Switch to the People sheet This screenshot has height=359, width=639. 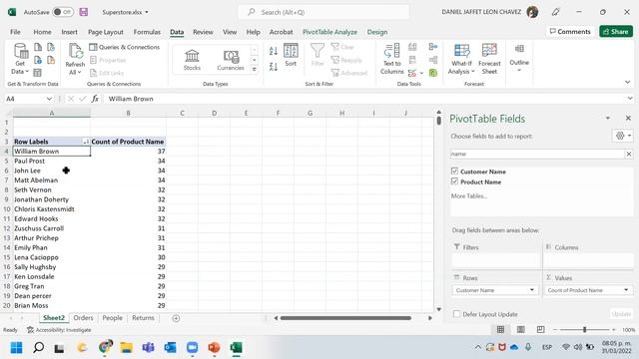[x=112, y=318]
